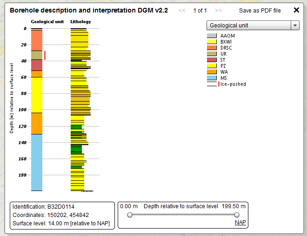Click the blue MS unit in column
The height and width of the screenshot is (236, 307).
(37, 162)
